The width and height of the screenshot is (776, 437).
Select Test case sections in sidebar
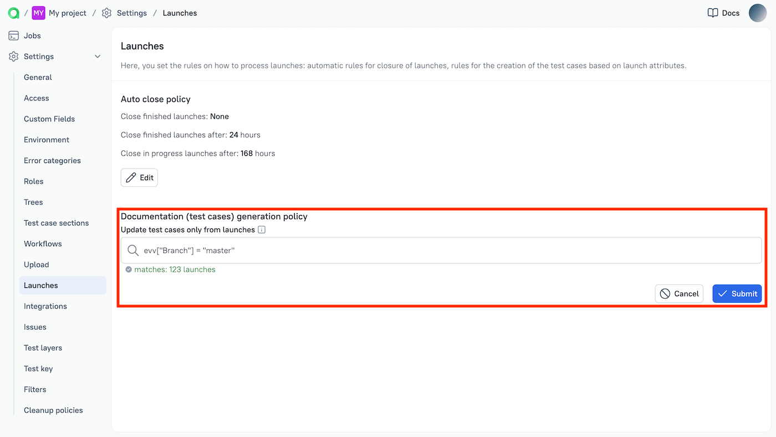tap(56, 222)
